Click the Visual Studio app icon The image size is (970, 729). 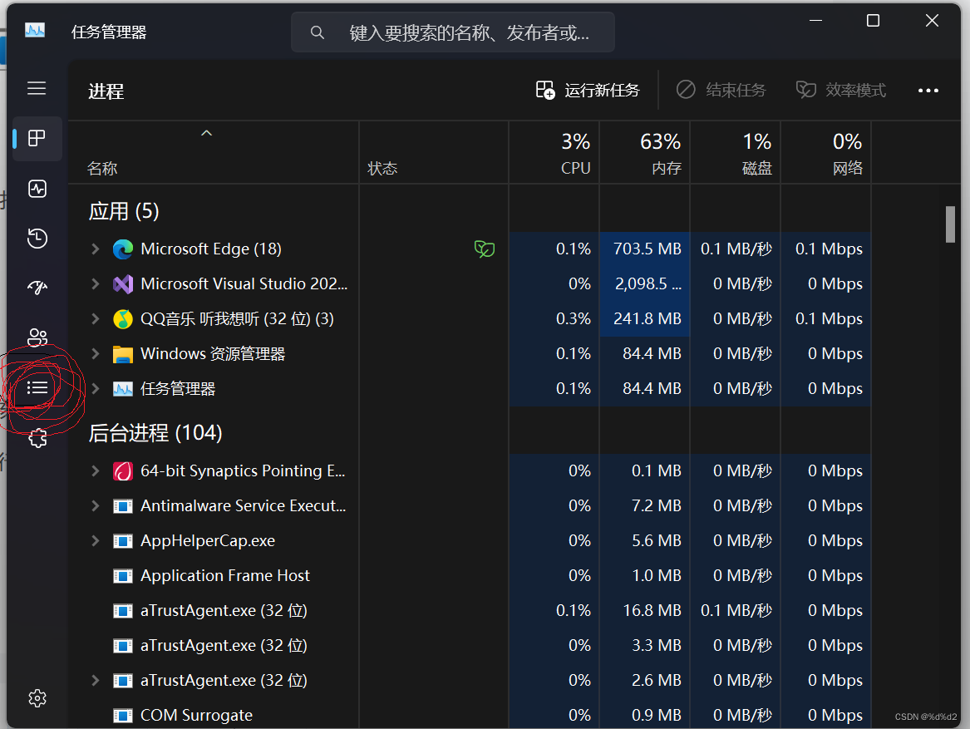pos(123,284)
